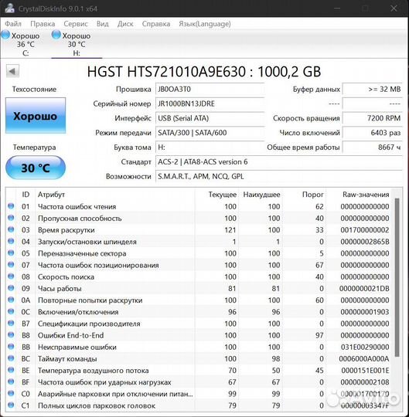
Task: Click the power on hours 8667 ч
Action: pos(372,147)
